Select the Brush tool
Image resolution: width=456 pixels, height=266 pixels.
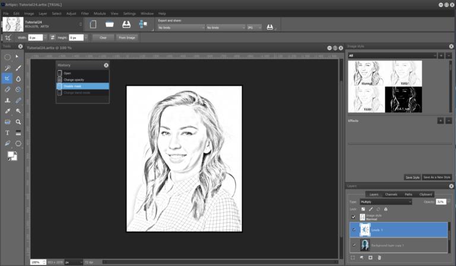coord(18,68)
